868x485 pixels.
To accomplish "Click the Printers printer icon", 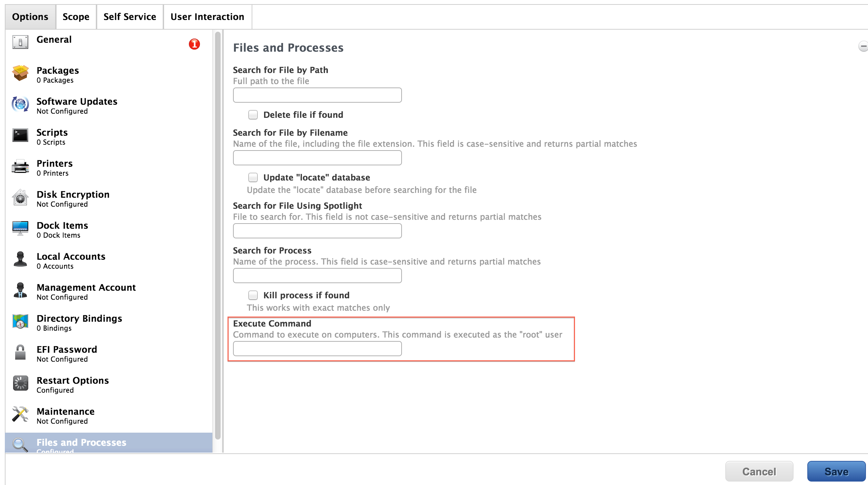I will coord(20,166).
